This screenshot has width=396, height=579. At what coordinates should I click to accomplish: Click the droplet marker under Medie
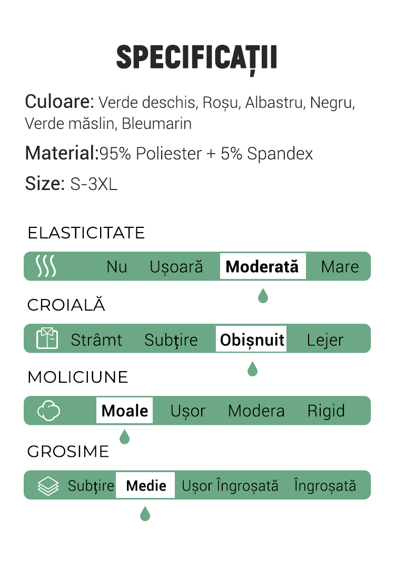[x=145, y=514]
